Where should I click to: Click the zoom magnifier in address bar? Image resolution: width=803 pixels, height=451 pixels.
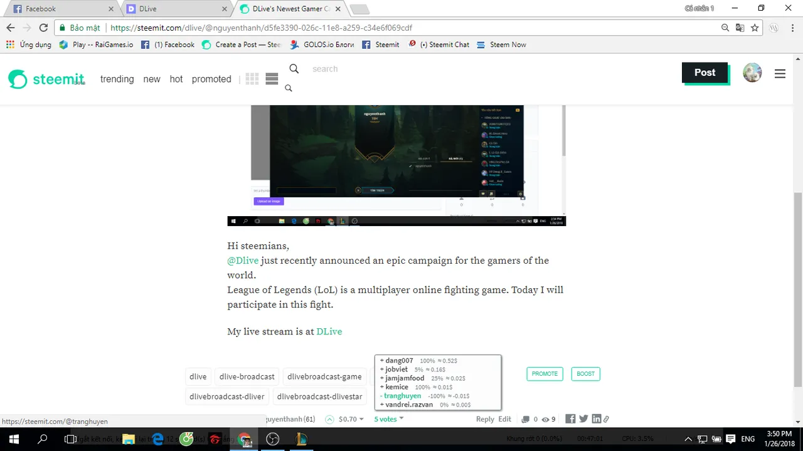(x=725, y=28)
